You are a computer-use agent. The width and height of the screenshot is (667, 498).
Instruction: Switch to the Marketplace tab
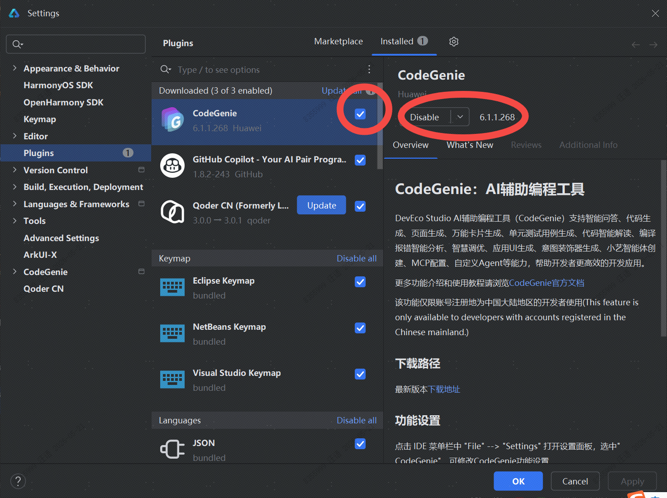click(x=338, y=41)
